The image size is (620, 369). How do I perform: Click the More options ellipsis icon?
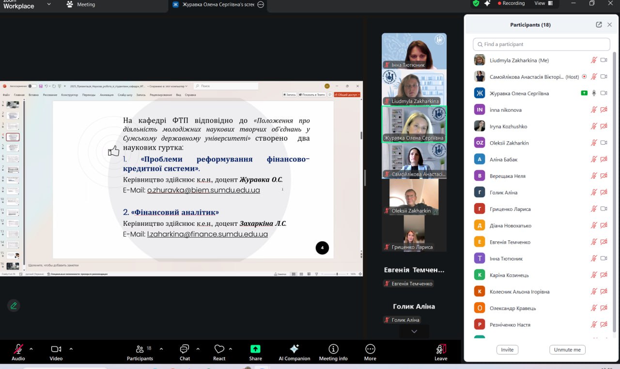point(370,349)
